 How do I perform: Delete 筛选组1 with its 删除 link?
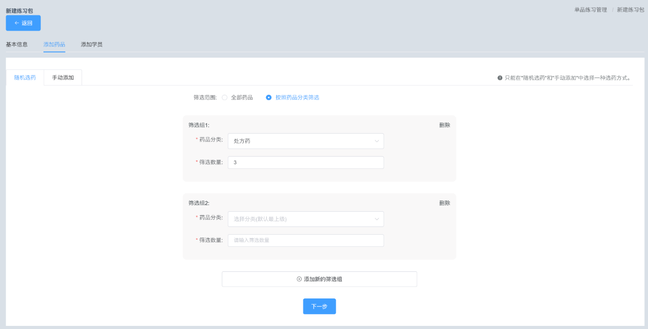(445, 125)
